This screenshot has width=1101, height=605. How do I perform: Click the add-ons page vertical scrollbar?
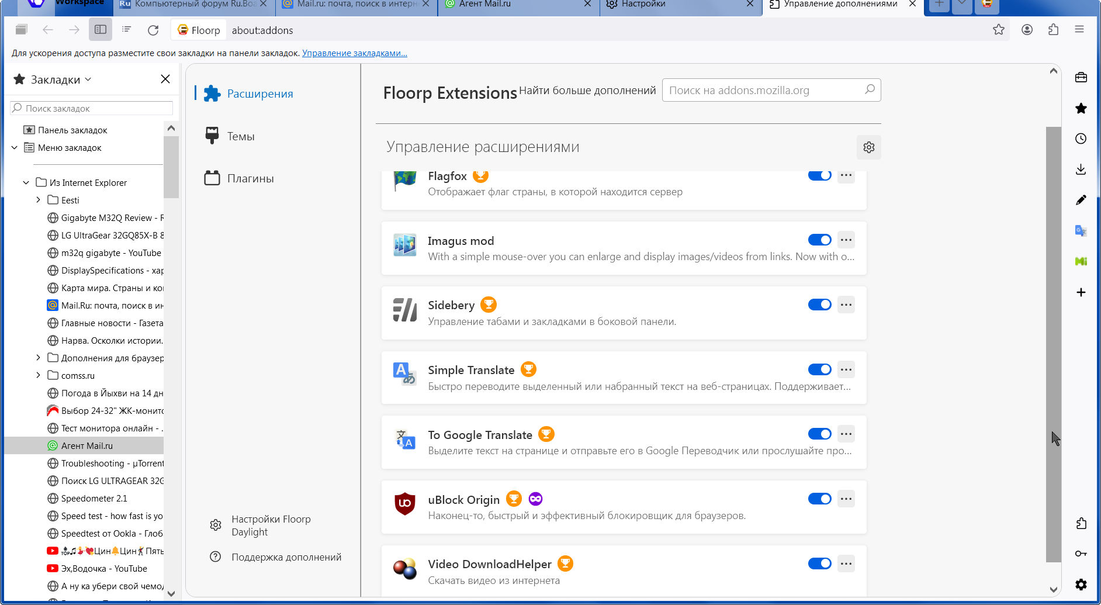(x=1053, y=344)
